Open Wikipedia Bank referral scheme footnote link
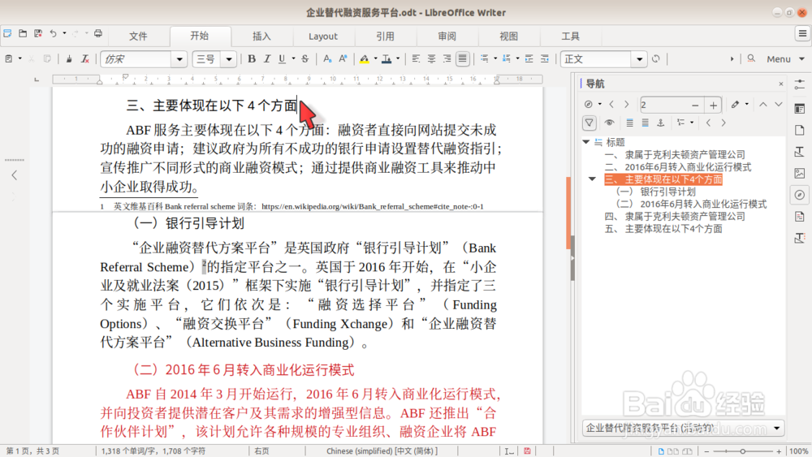The image size is (812, 457). [373, 206]
